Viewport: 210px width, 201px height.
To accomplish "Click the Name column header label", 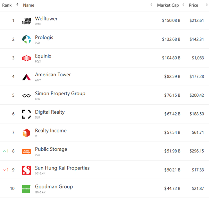I will pyautogui.click(x=29, y=5).
